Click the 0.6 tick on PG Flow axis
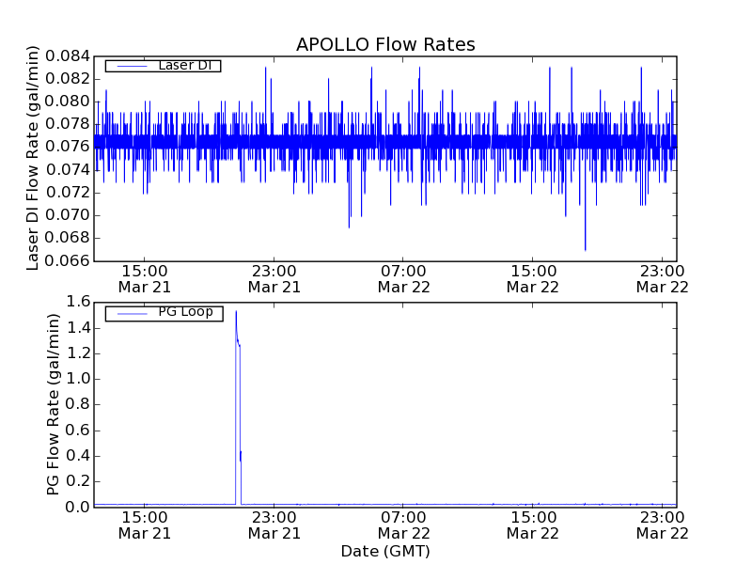The image size is (752, 564). pyautogui.click(x=78, y=431)
